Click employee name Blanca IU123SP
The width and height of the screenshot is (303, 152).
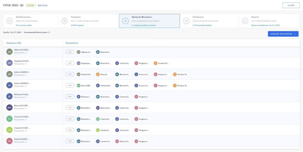[22, 106]
